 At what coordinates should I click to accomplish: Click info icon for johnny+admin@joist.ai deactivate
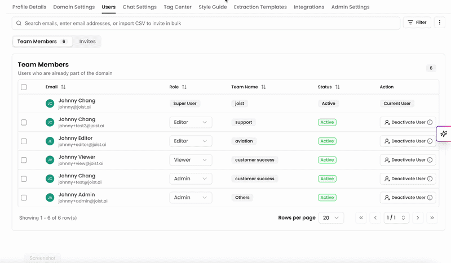point(430,198)
